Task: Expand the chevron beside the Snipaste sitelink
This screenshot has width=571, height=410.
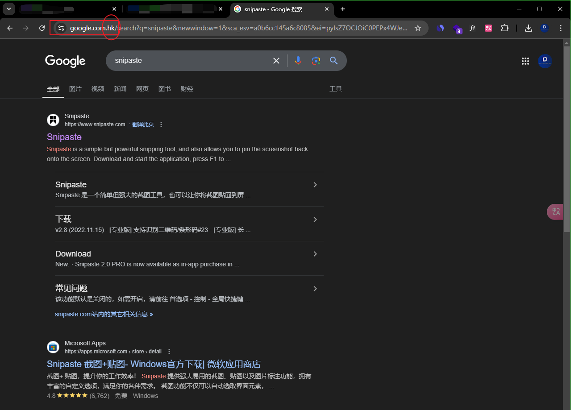Action: (315, 185)
